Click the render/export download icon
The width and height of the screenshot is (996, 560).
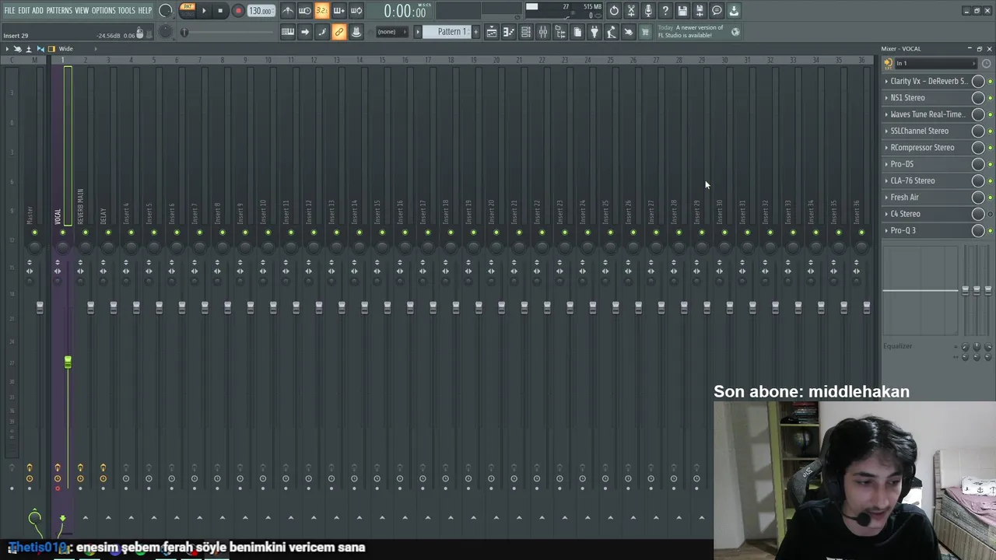point(734,11)
